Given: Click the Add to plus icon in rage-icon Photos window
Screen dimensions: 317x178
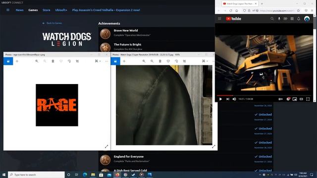Looking at the screenshot, I should point(17,61).
